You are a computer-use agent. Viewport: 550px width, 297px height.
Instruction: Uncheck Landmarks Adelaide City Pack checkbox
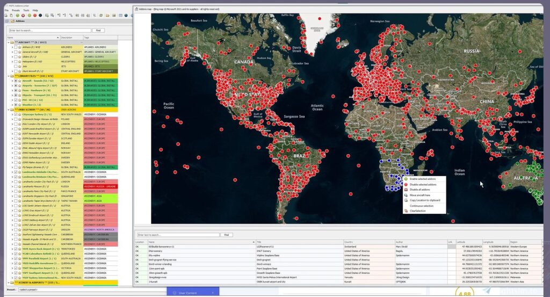pos(16,172)
